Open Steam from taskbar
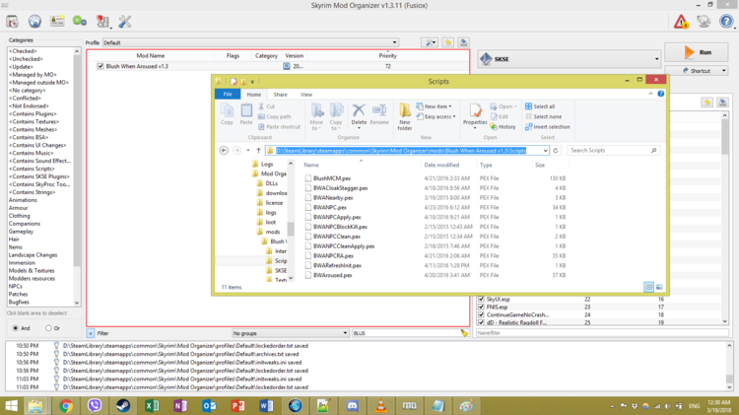The height and width of the screenshot is (415, 739). [123, 405]
